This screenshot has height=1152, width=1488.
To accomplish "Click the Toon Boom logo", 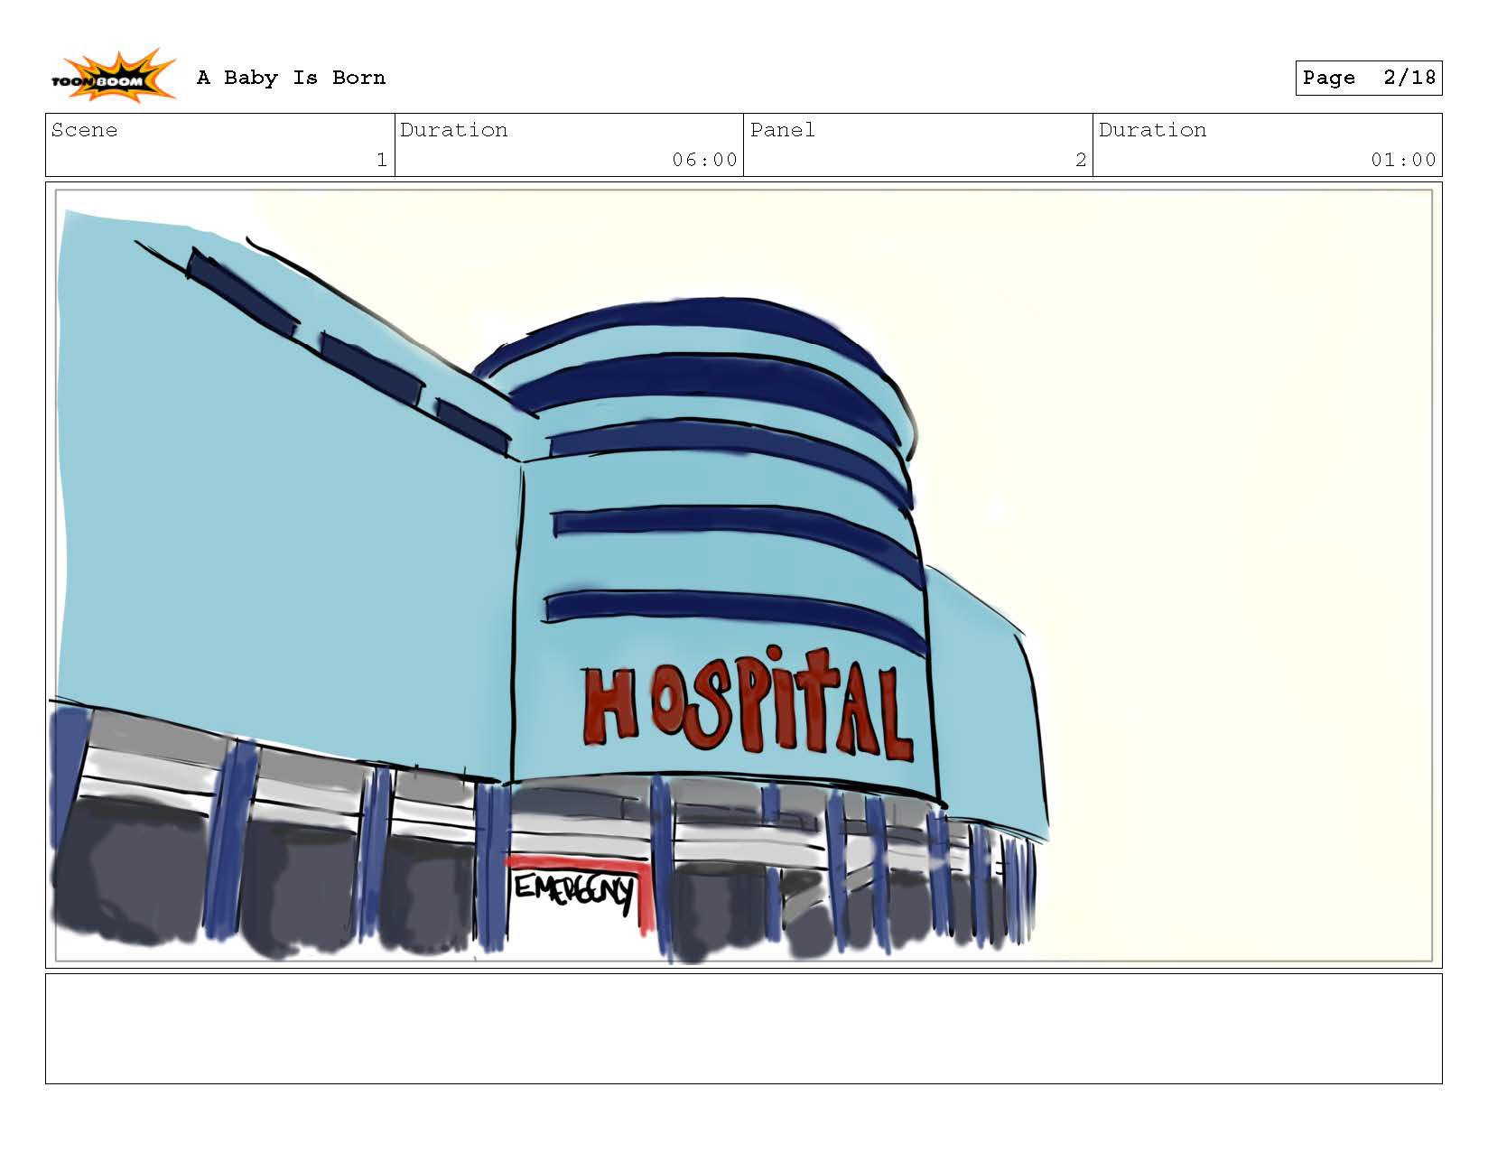I will [113, 76].
